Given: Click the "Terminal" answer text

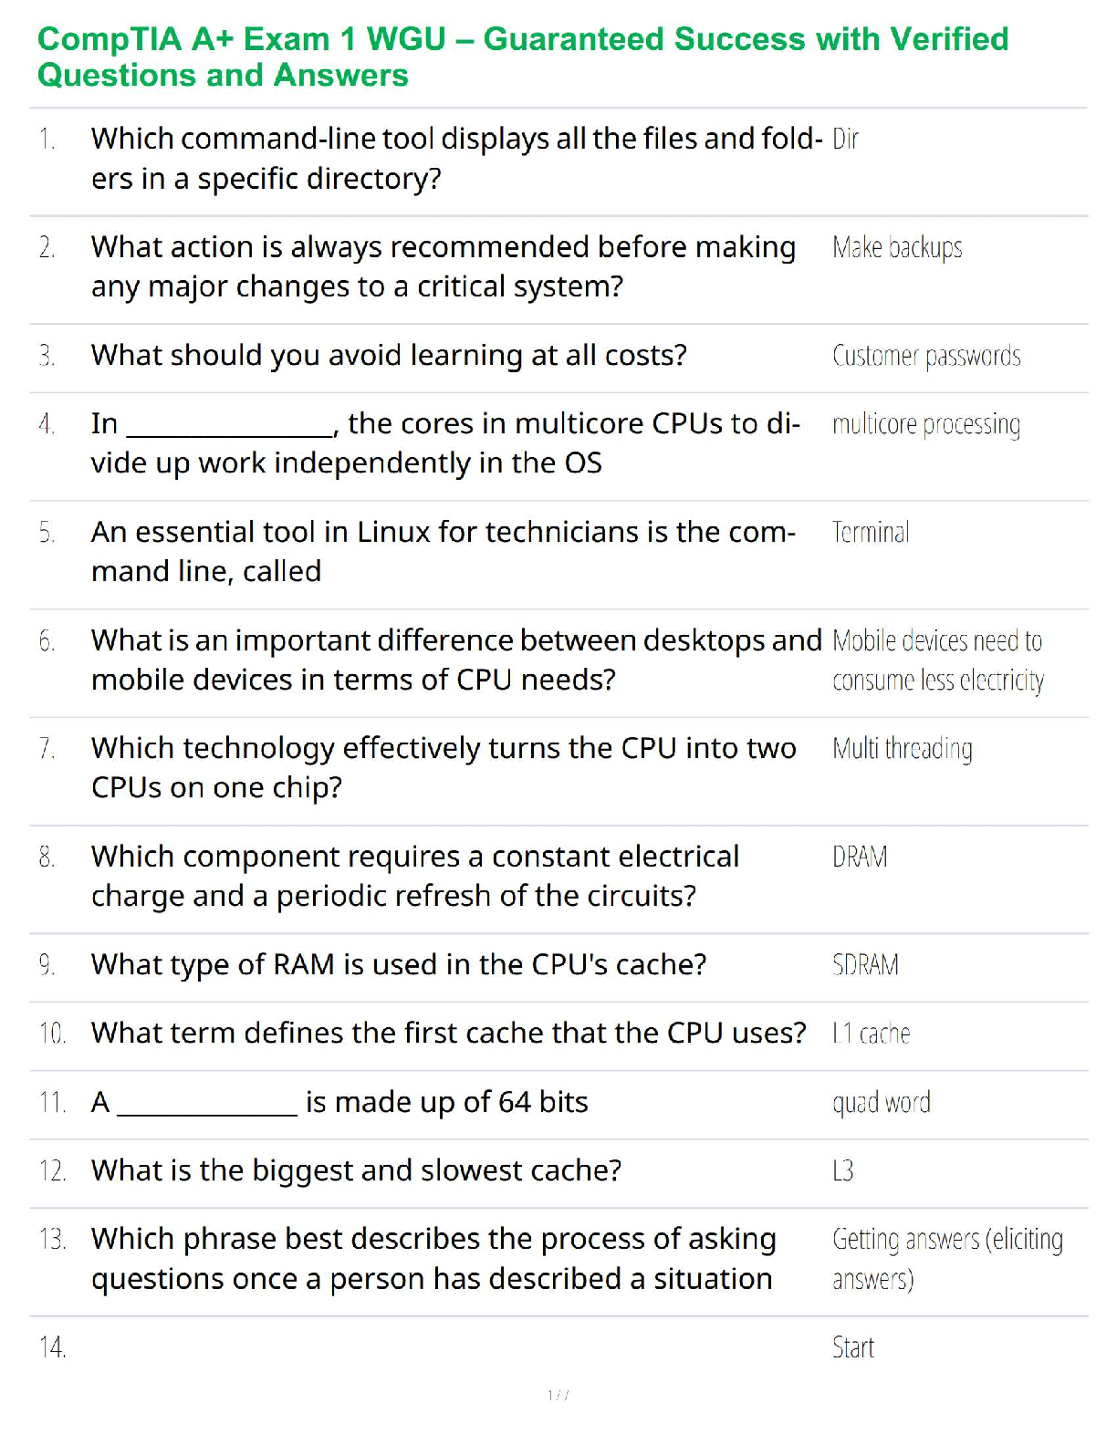Looking at the screenshot, I should (871, 533).
